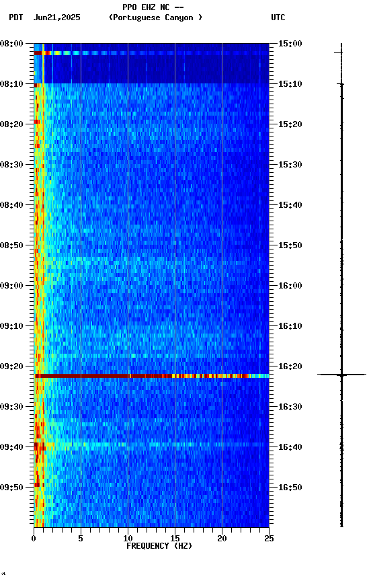The image size is (371, 581).
Task: Click the date 'Jun21,2025'
Action: pos(56,17)
